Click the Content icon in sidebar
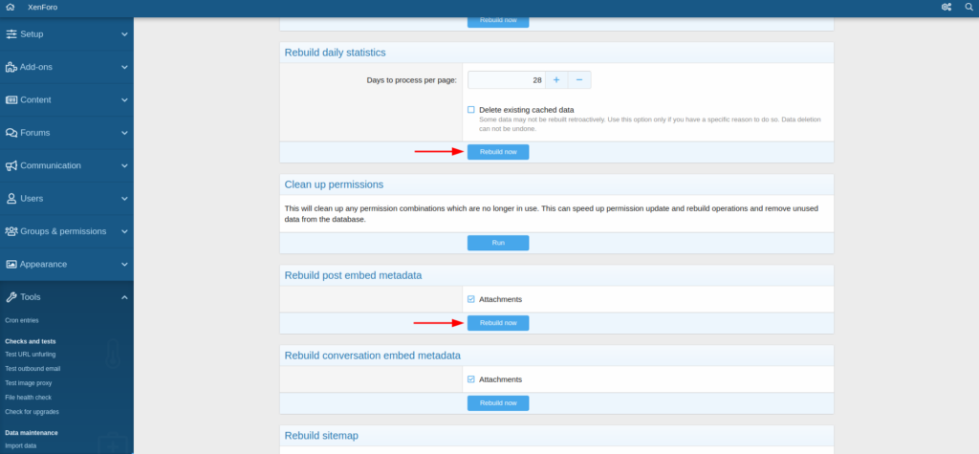This screenshot has width=979, height=454. [x=11, y=100]
